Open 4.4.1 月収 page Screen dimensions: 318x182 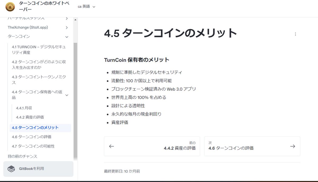(x=24, y=108)
